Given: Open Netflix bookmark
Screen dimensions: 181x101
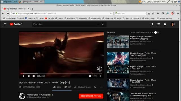Looking at the screenshot, I should pyautogui.click(x=118, y=18).
